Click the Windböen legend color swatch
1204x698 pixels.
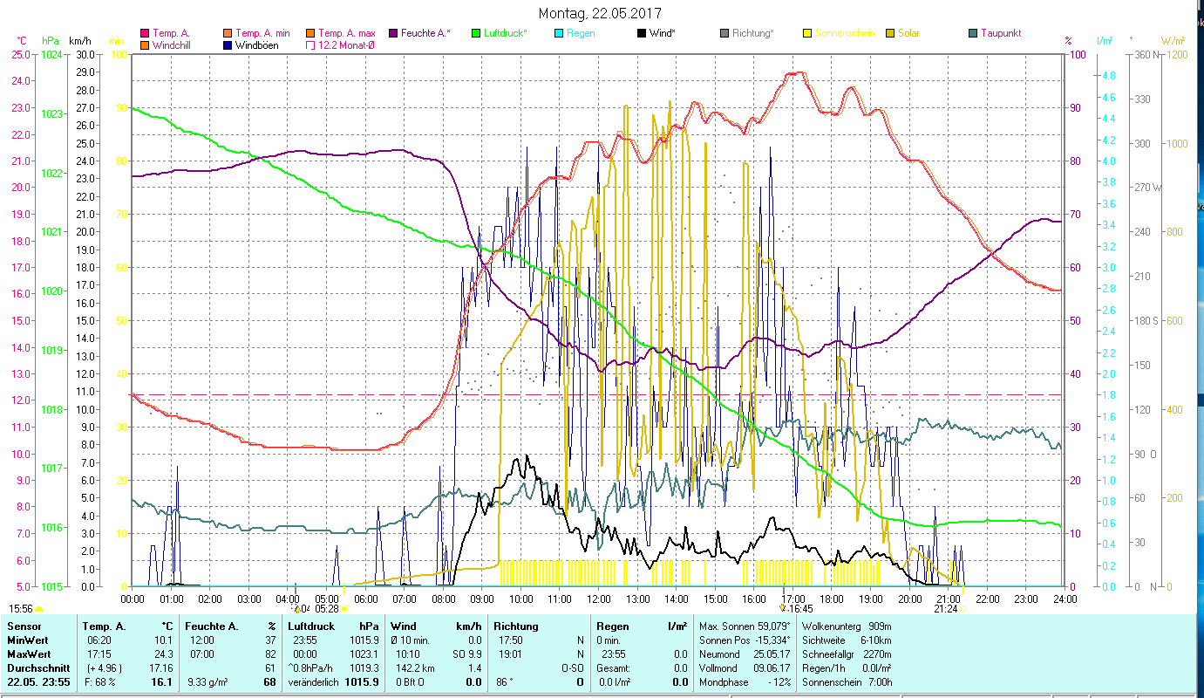pyautogui.click(x=228, y=44)
